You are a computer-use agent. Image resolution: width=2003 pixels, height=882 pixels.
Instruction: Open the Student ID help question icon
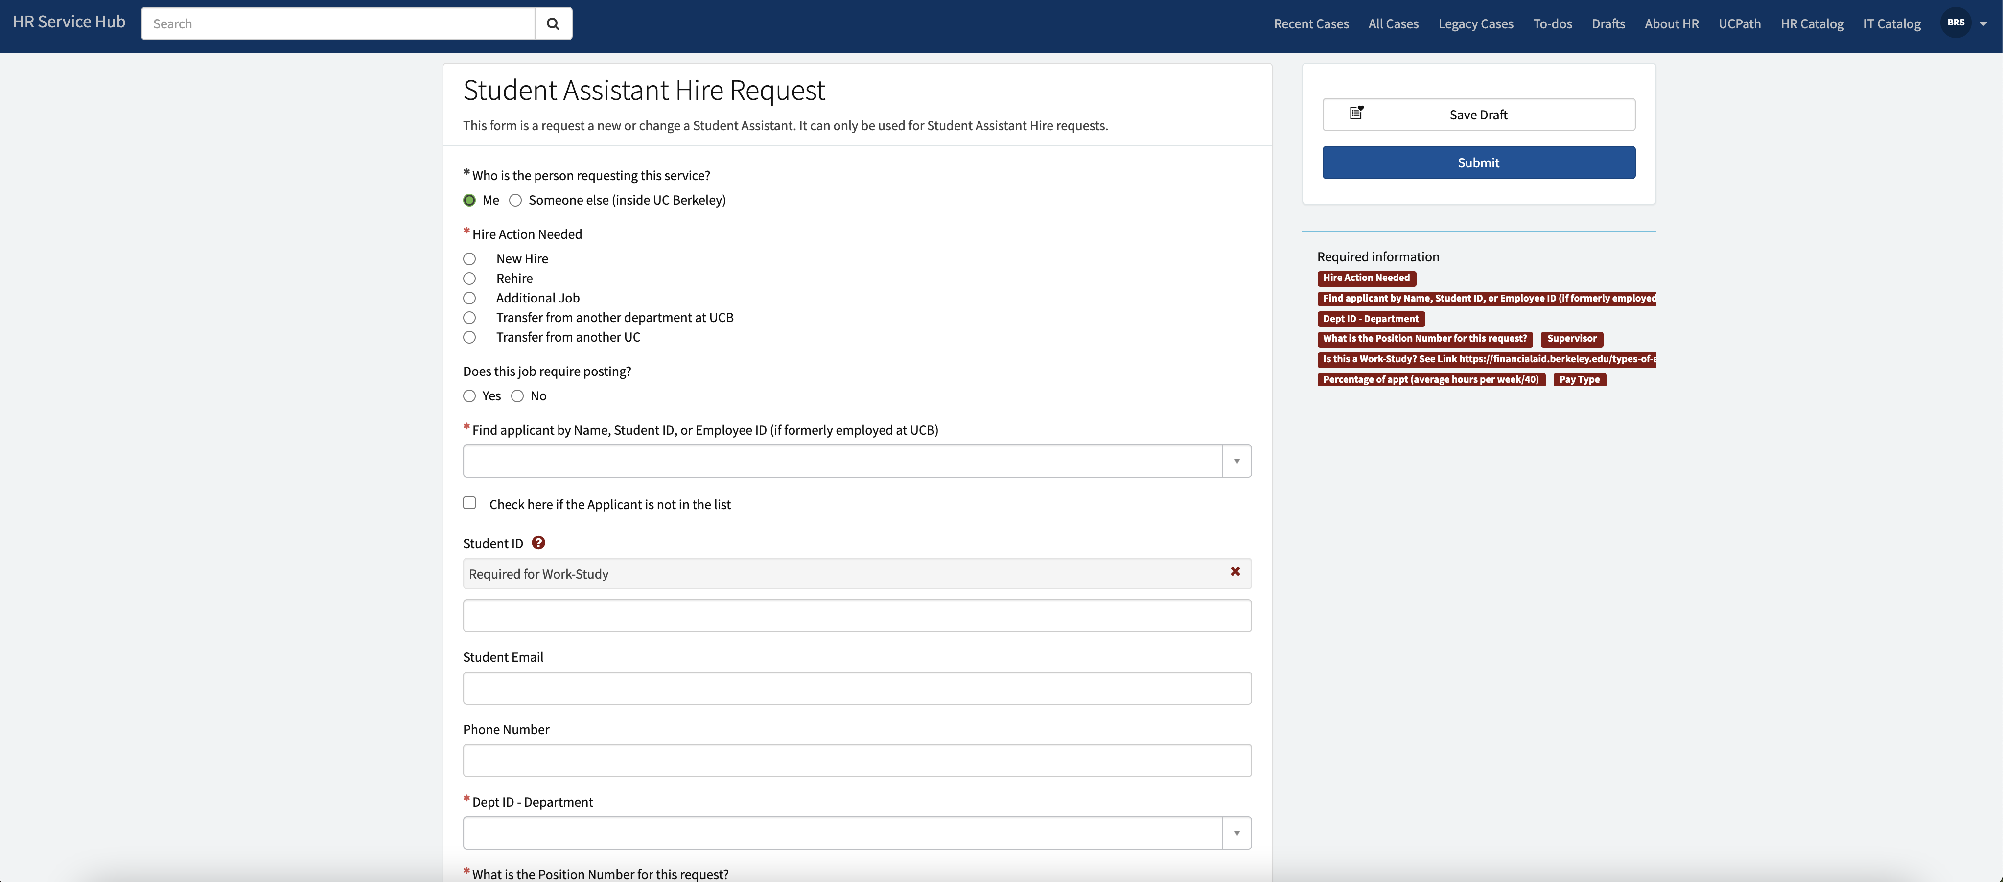538,543
